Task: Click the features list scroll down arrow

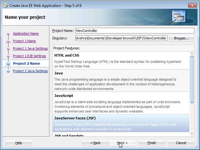Action: [x=192, y=134]
